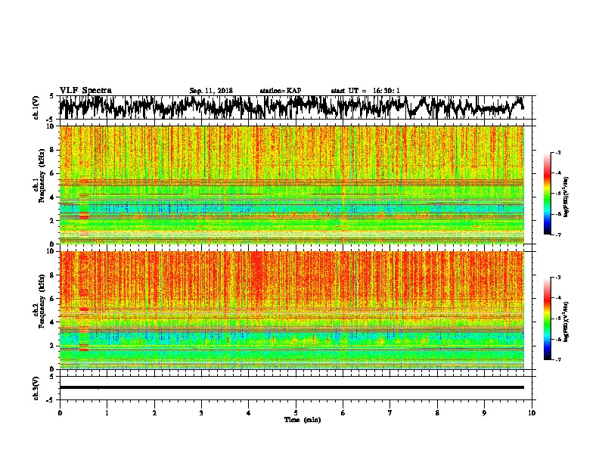
Task: Click the "-3" label on ch.1 colorbar
Action: (x=558, y=153)
